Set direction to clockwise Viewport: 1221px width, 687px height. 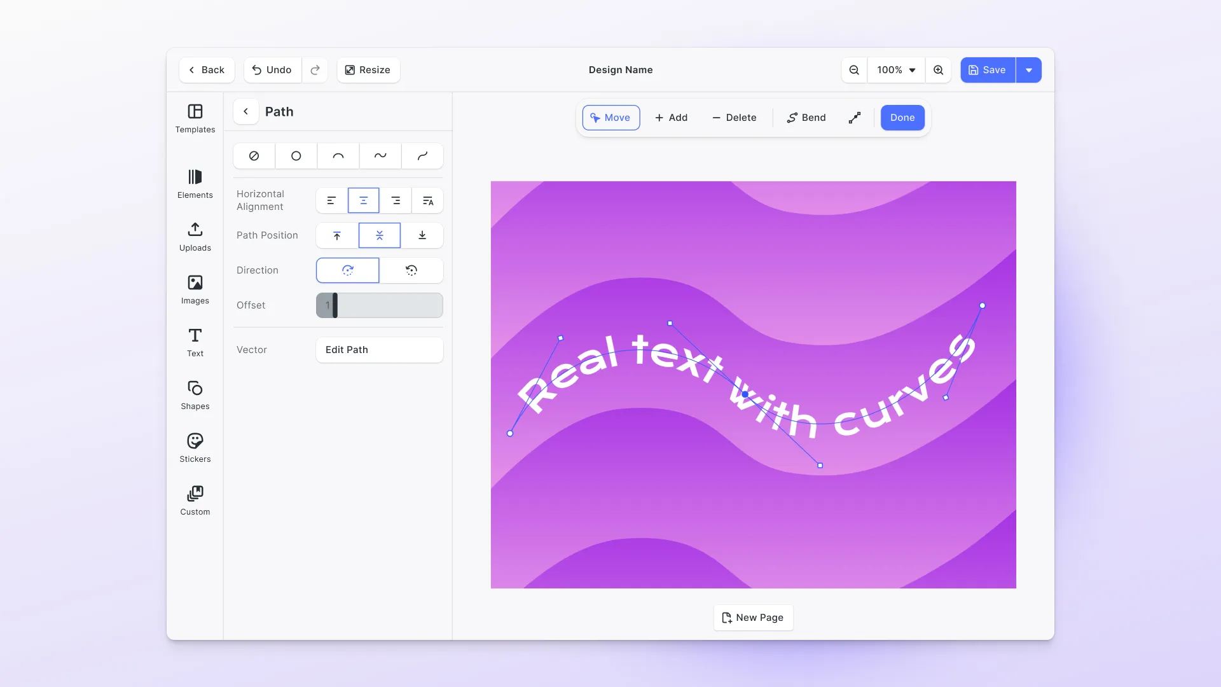[x=348, y=270]
